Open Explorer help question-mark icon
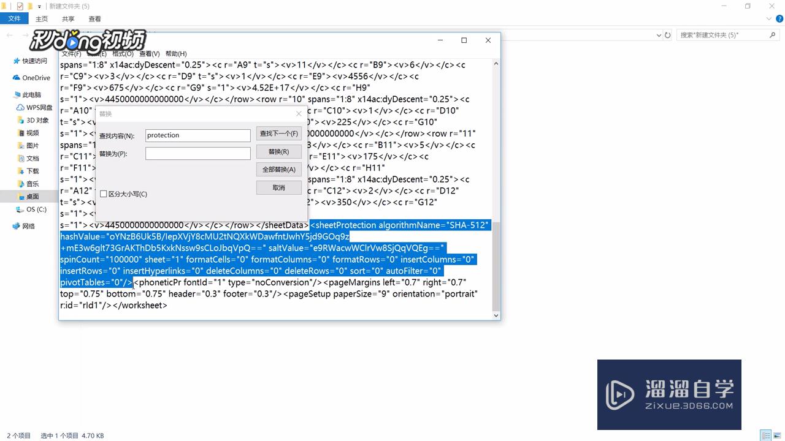The width and height of the screenshot is (785, 441). 779,19
